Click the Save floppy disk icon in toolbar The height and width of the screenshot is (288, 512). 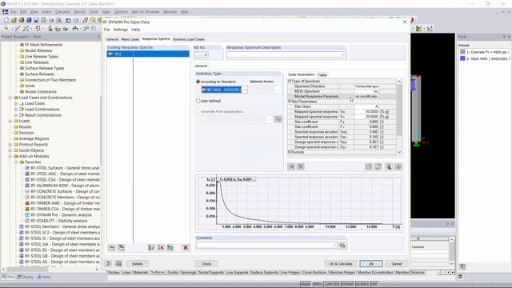[x=36, y=20]
